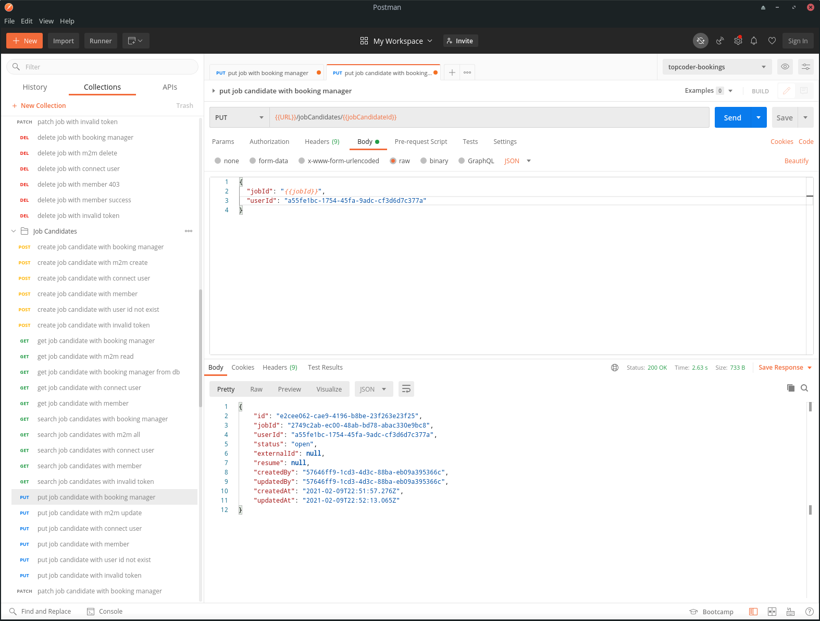Click the New button
The height and width of the screenshot is (621, 820).
(x=25, y=41)
